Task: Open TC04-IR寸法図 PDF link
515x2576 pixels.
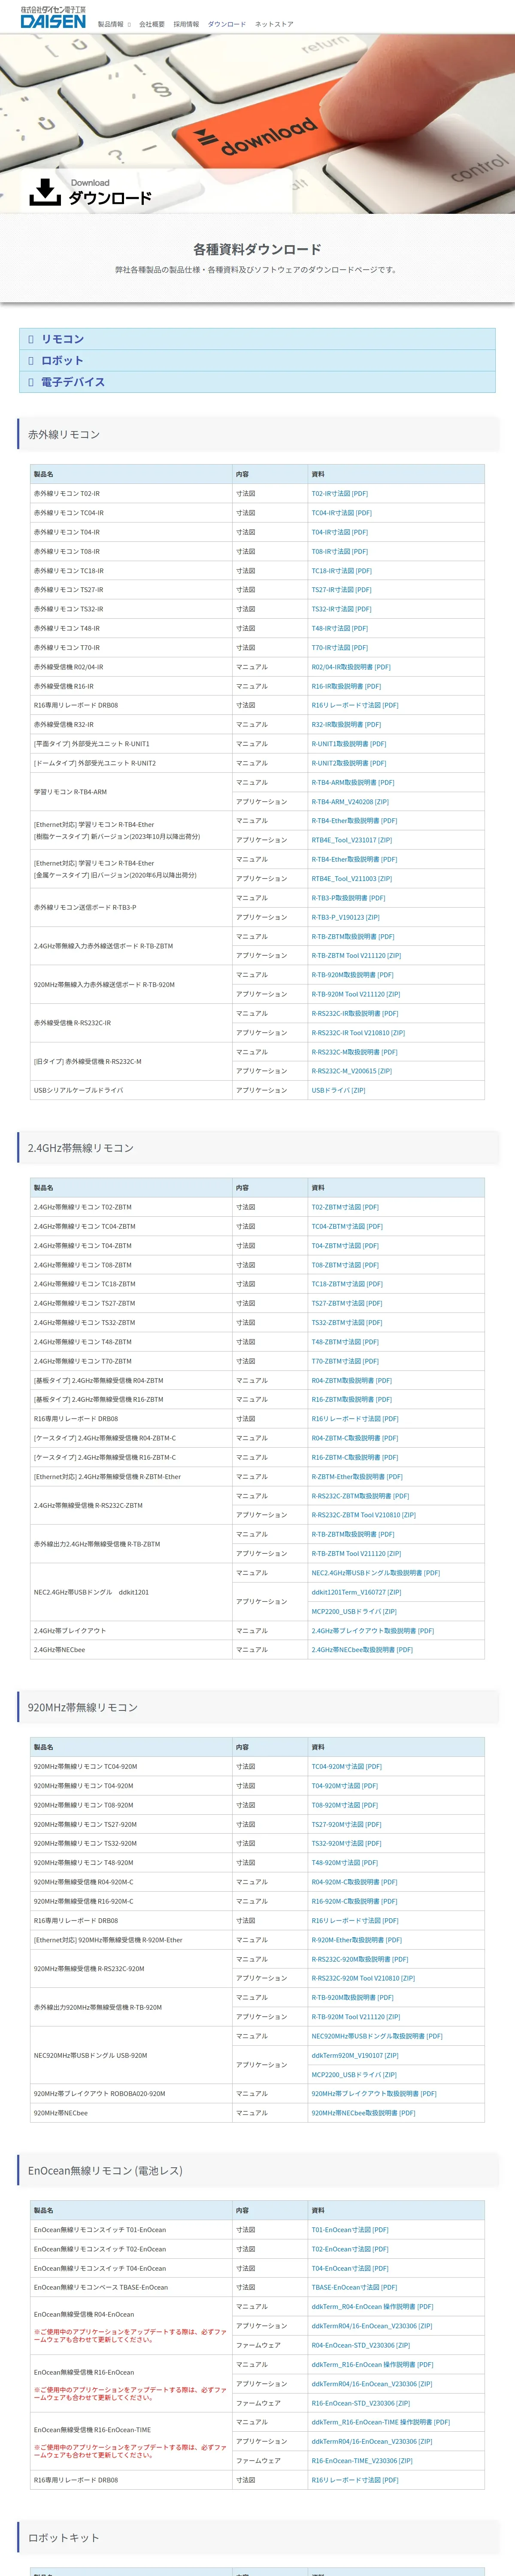Action: [x=341, y=513]
